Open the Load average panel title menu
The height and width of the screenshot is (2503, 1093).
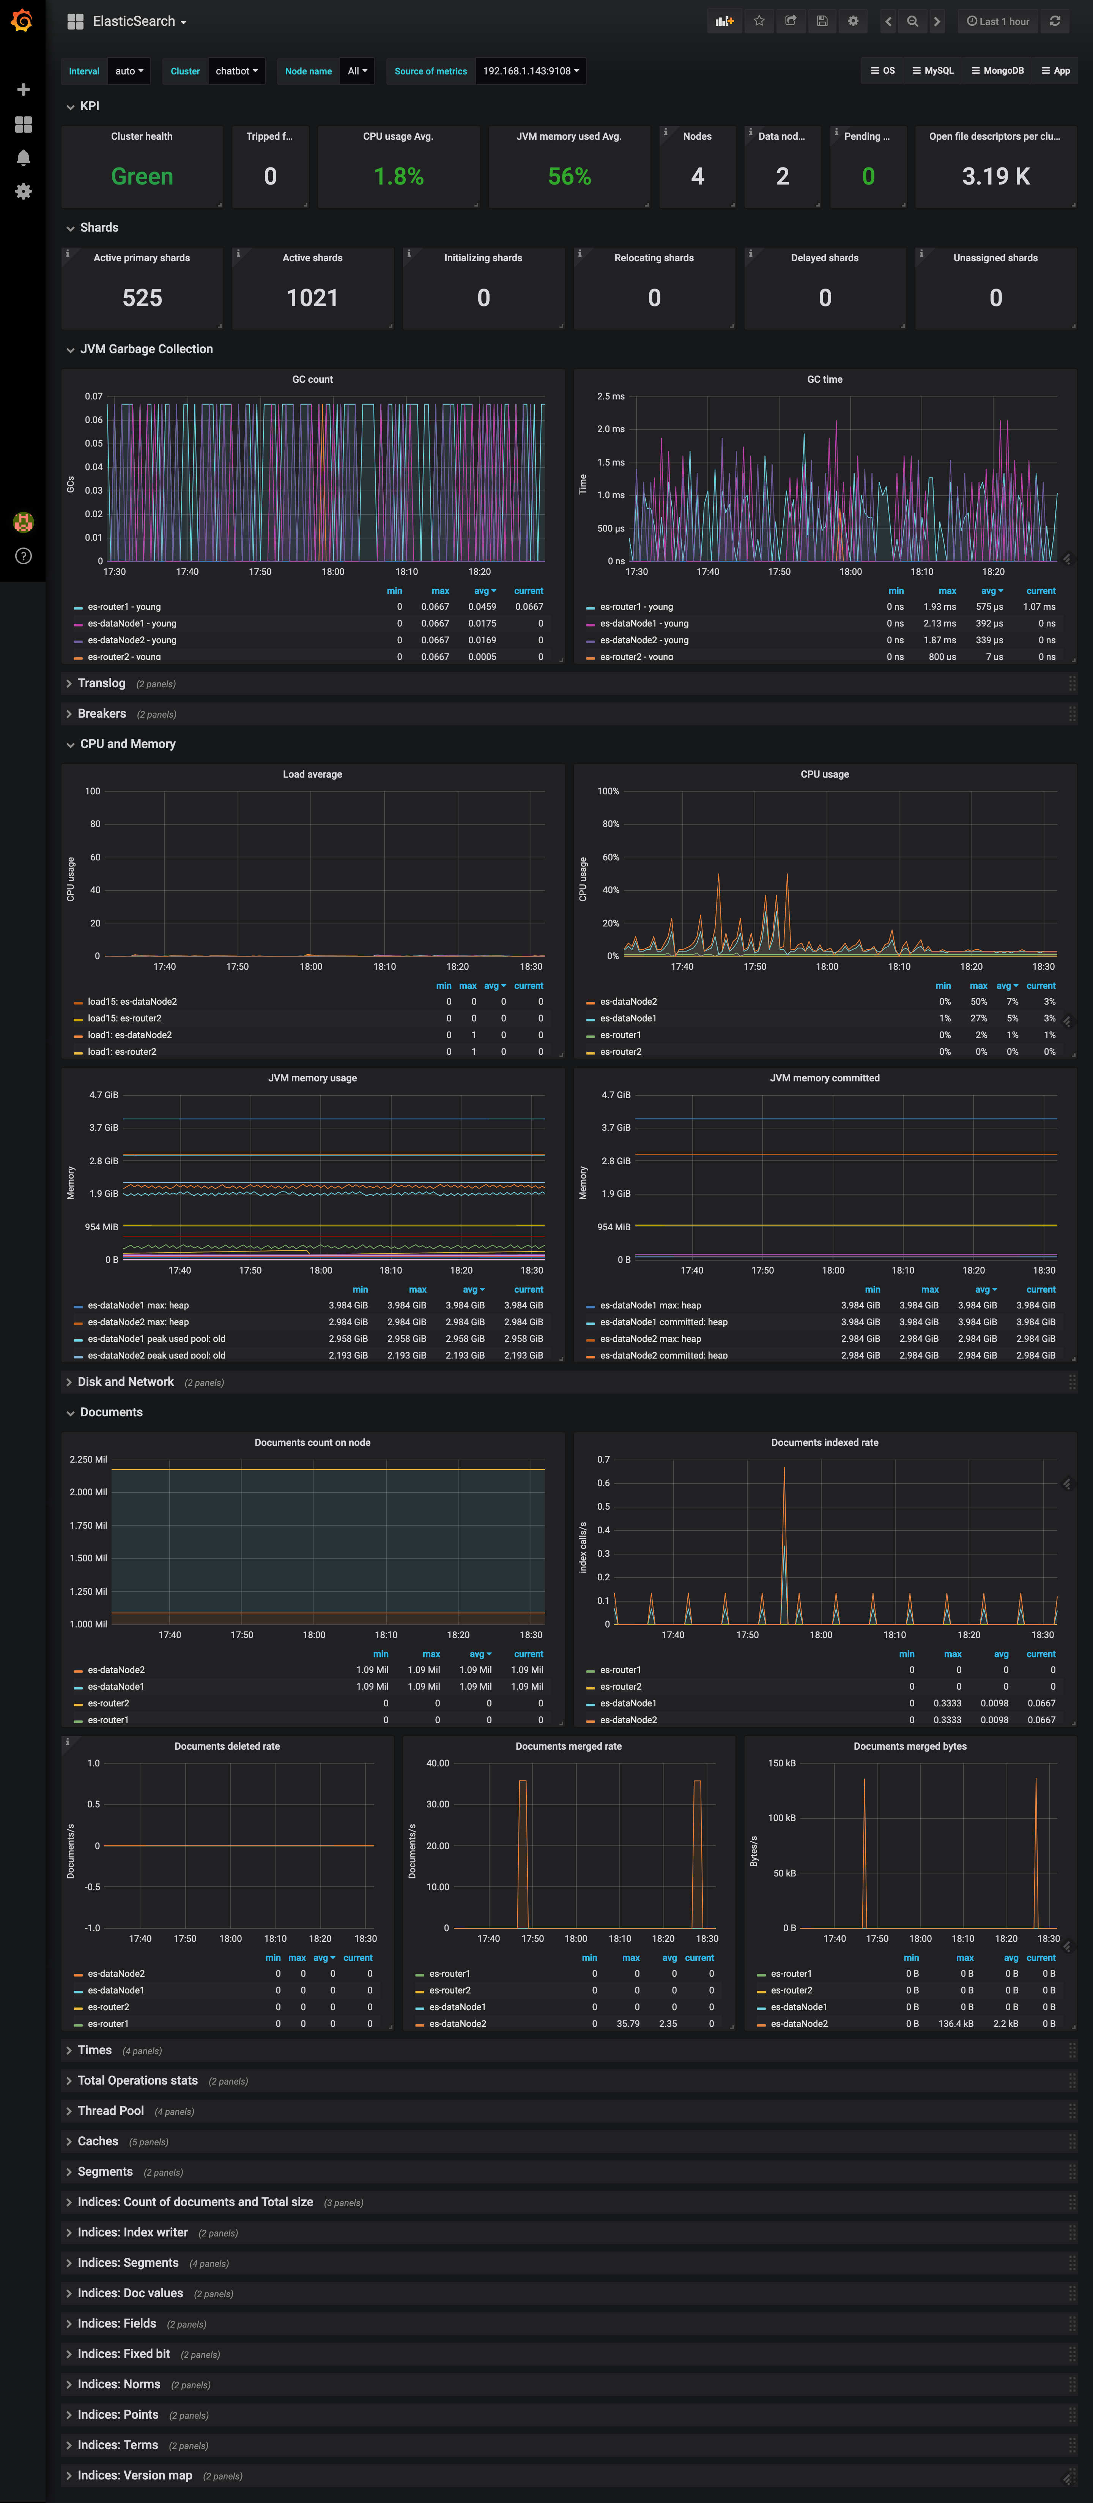point(313,775)
